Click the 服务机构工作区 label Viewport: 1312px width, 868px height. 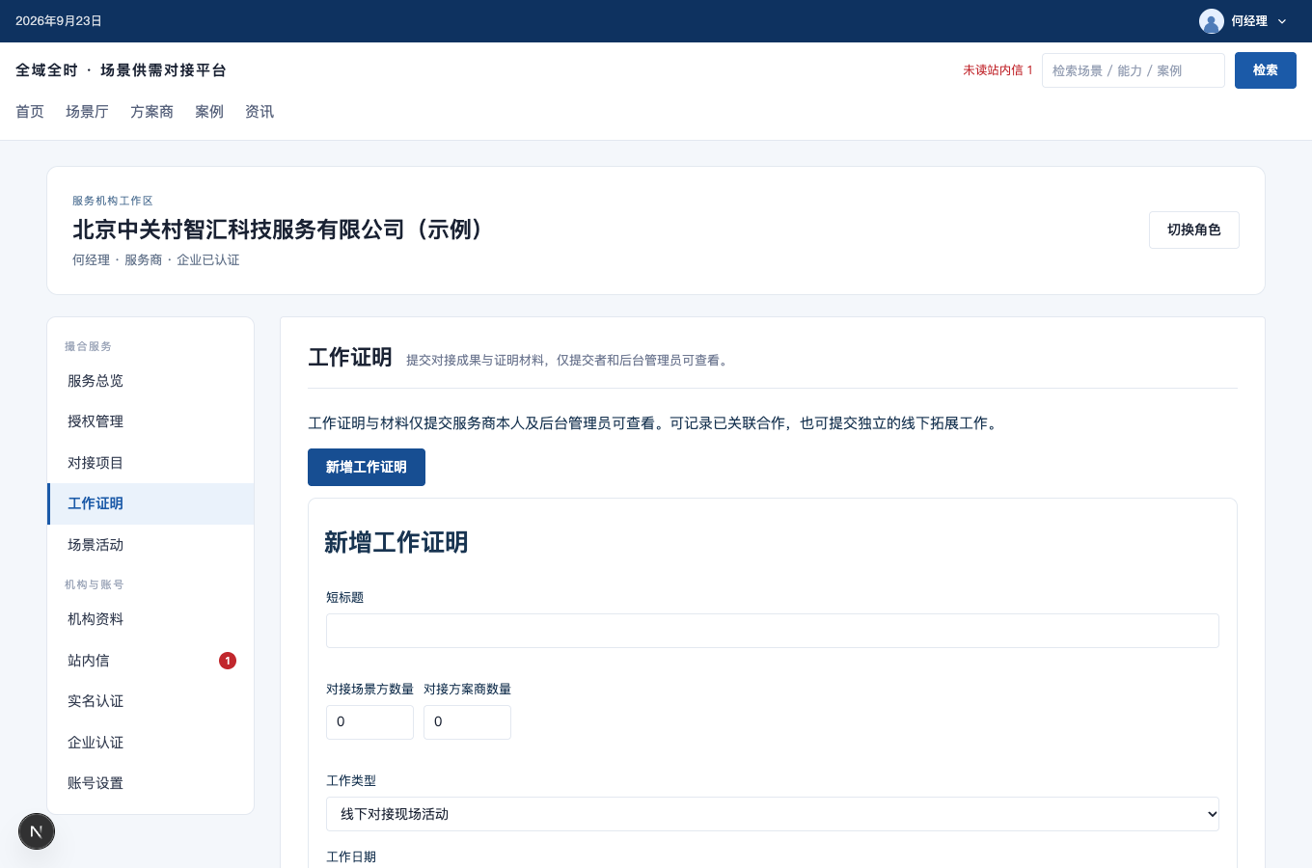click(113, 201)
